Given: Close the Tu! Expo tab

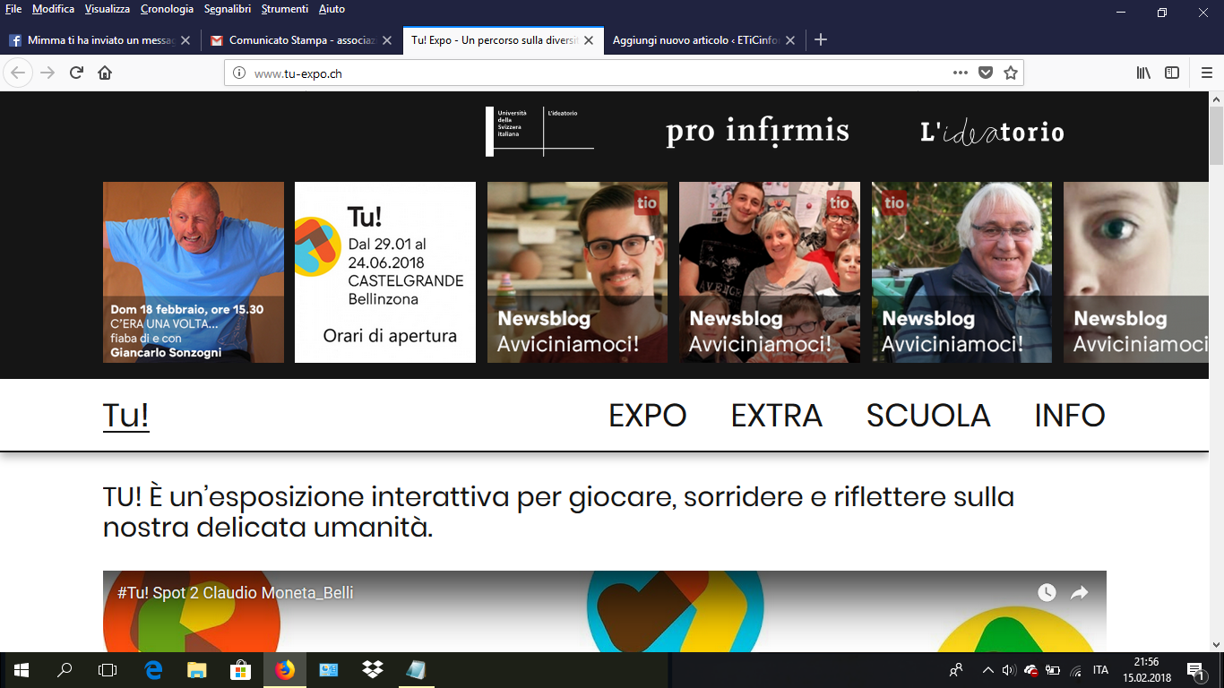Looking at the screenshot, I should tap(589, 40).
